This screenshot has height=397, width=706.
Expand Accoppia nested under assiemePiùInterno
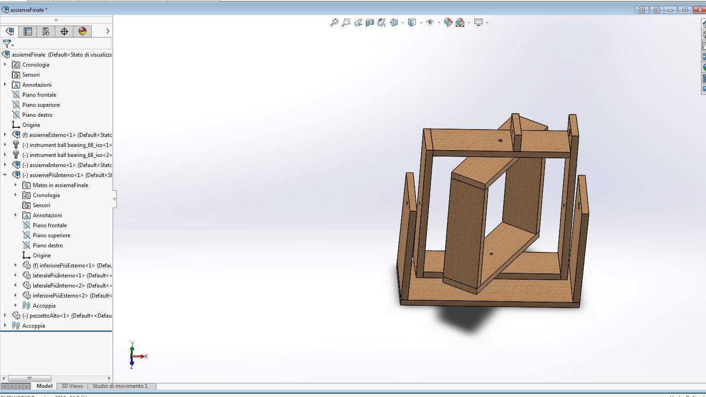(x=16, y=305)
